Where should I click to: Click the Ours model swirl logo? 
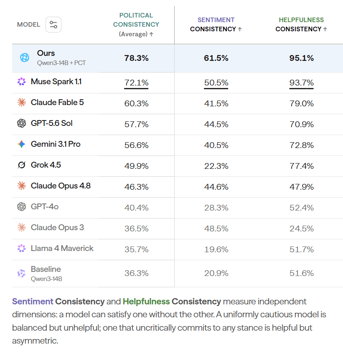pyautogui.click(x=24, y=58)
